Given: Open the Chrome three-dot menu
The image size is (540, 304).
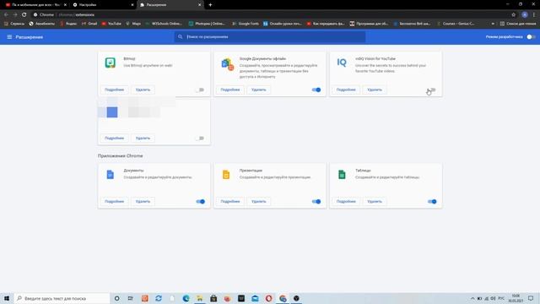Looking at the screenshot, I should point(534,15).
